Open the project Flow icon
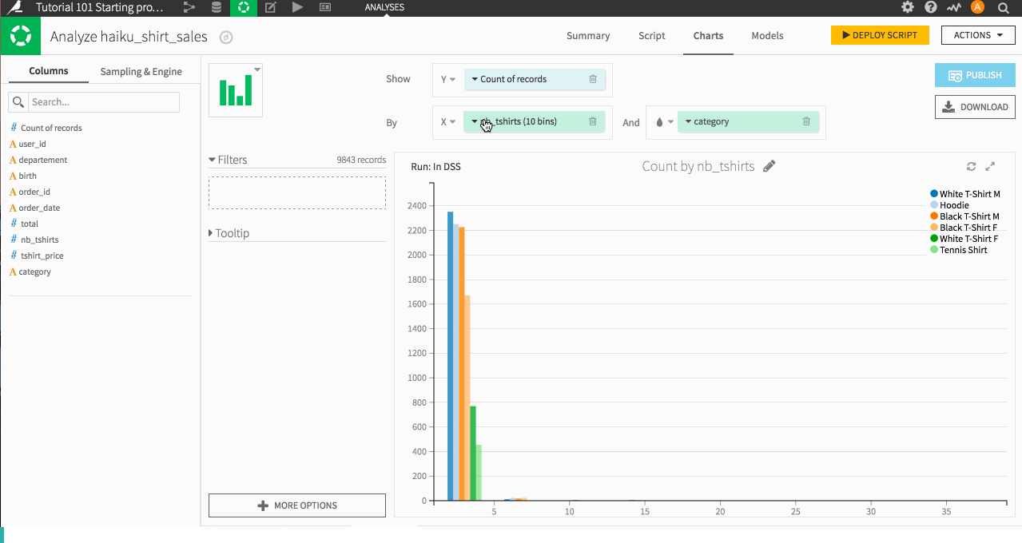The height and width of the screenshot is (543, 1022). click(x=189, y=7)
